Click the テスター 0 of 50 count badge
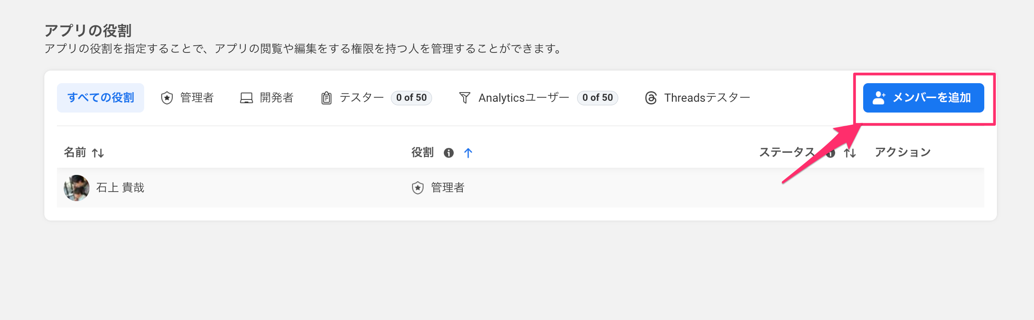Image resolution: width=1034 pixels, height=320 pixels. pyautogui.click(x=411, y=98)
